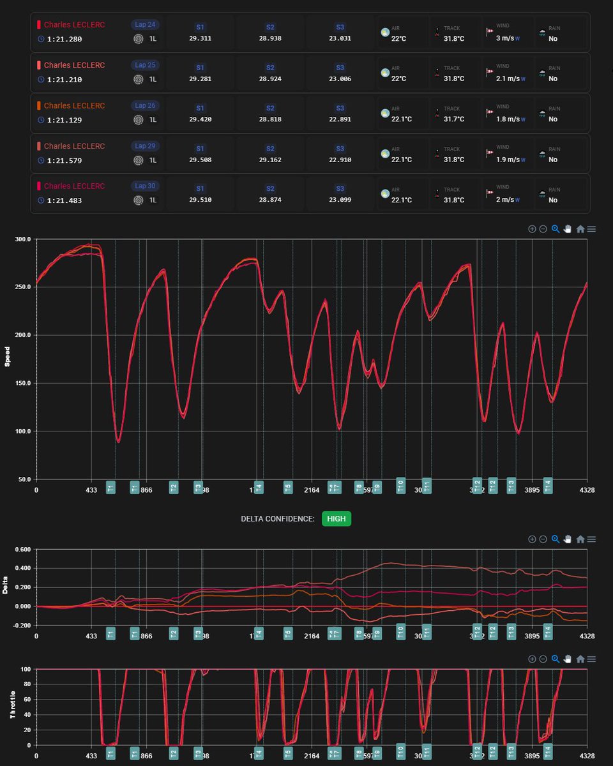Zoom out on the Speed chart

click(x=543, y=229)
